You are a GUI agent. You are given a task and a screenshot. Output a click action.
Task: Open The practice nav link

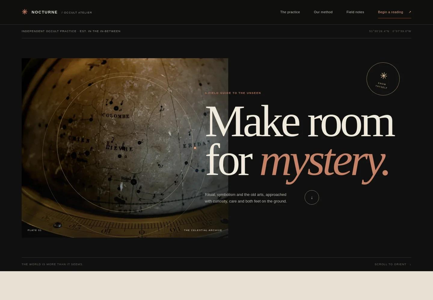(x=290, y=12)
